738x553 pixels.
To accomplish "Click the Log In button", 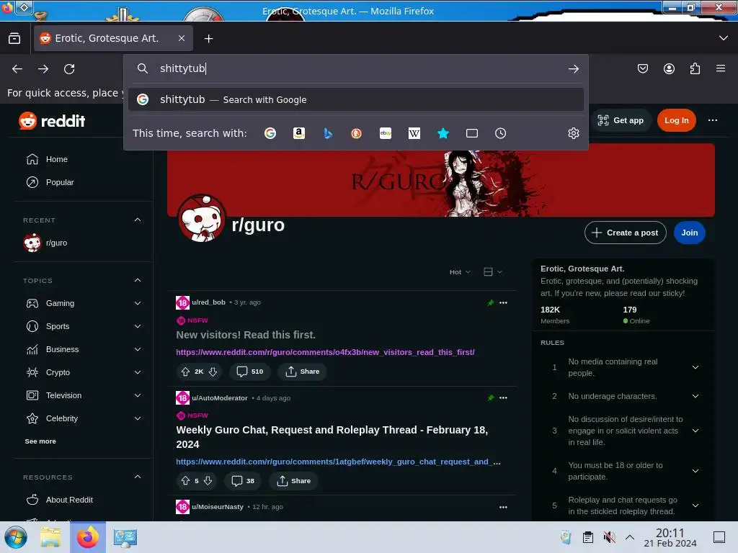I will (676, 120).
